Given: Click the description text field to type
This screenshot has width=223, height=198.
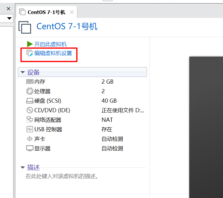Looking at the screenshot, I should click(x=62, y=176).
